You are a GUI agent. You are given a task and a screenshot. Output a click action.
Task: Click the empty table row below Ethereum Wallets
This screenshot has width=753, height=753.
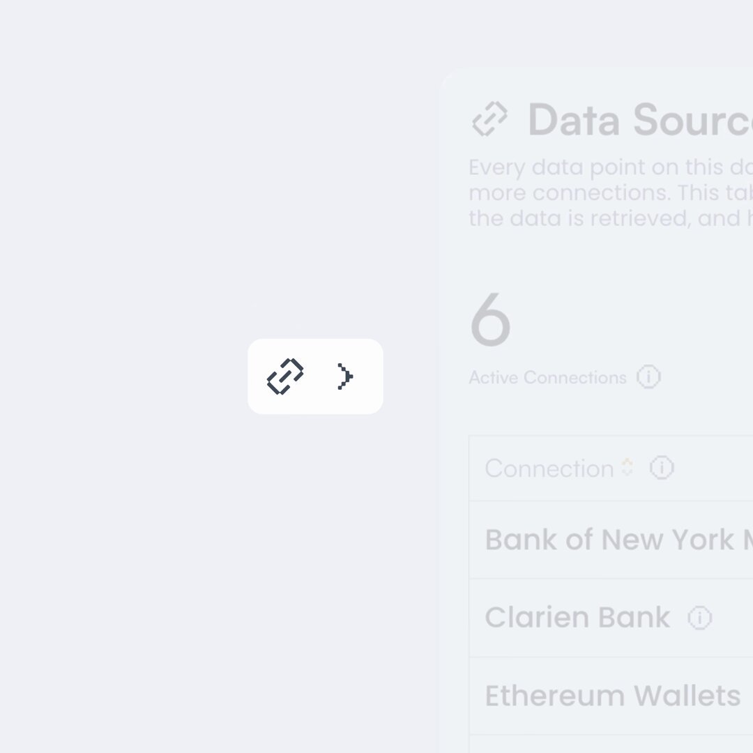[x=611, y=745]
